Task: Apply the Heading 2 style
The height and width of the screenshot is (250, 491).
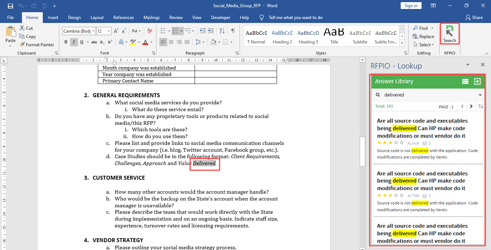Action: pyautogui.click(x=282, y=37)
